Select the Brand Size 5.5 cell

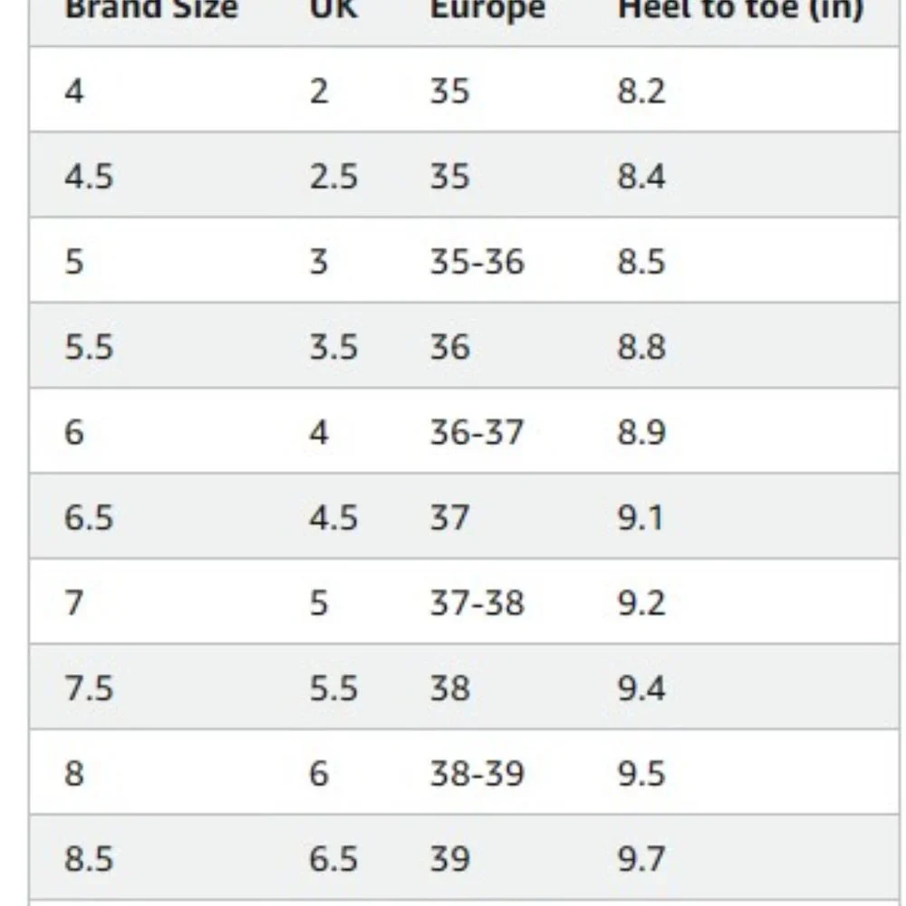point(89,347)
